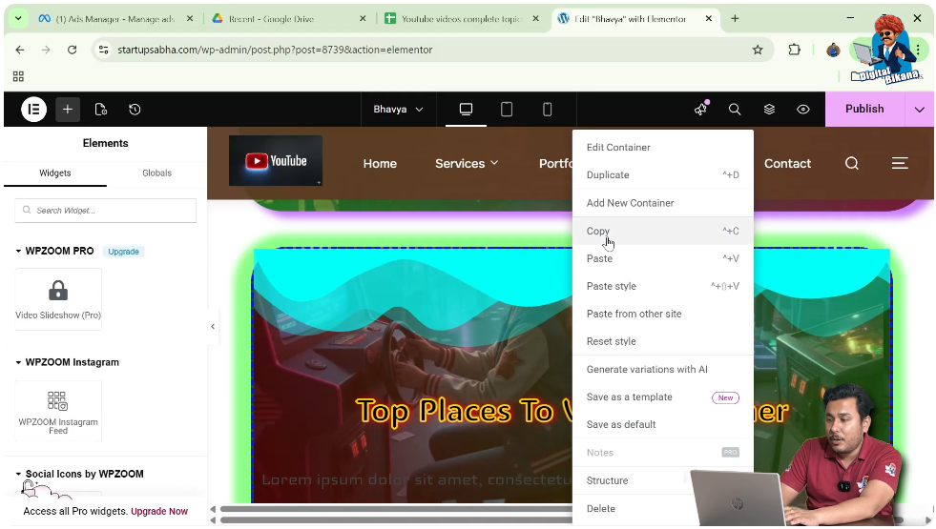Image resolution: width=936 pixels, height=529 pixels.
Task: Switch to mobile responsive view
Action: pyautogui.click(x=547, y=110)
